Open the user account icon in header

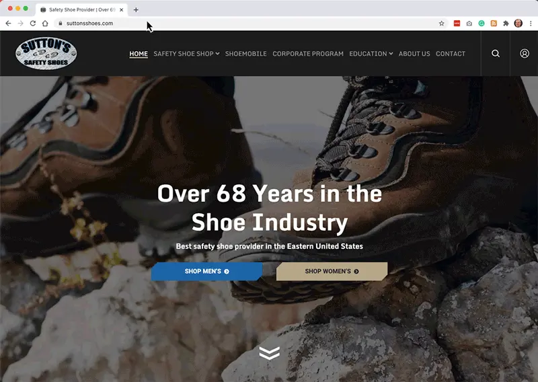pyautogui.click(x=525, y=54)
